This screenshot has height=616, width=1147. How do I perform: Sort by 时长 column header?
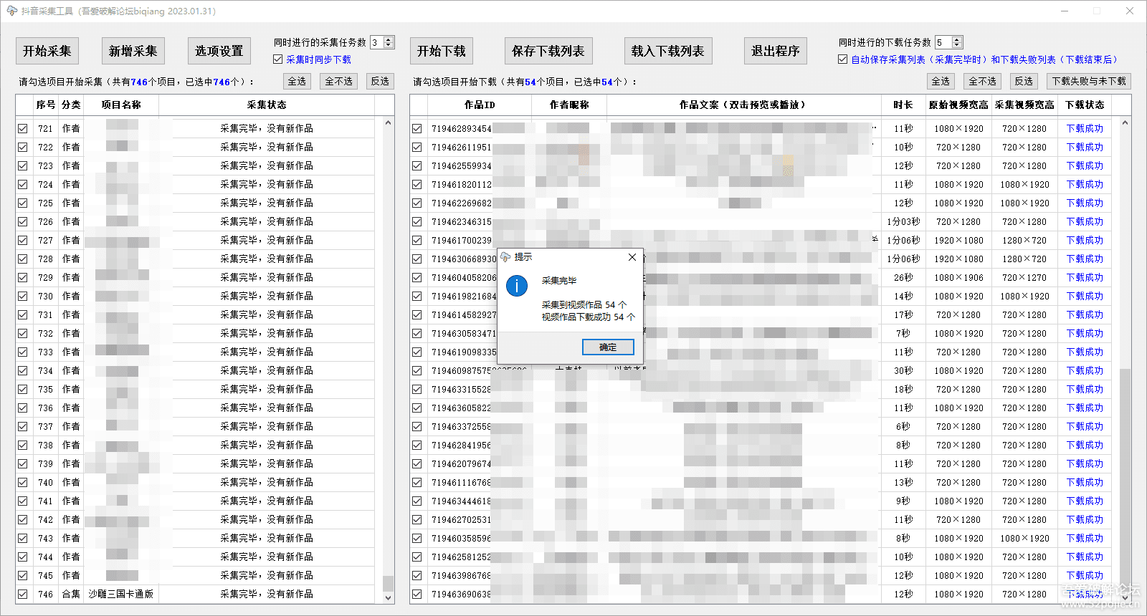pos(903,105)
